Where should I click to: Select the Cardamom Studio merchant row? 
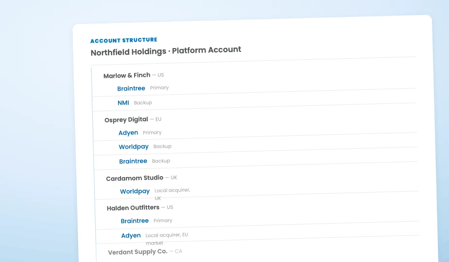[141, 178]
